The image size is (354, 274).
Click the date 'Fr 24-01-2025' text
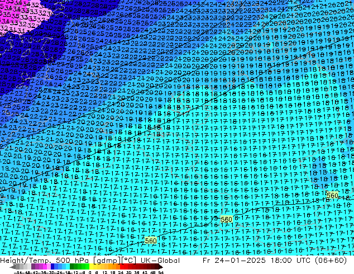234,261
